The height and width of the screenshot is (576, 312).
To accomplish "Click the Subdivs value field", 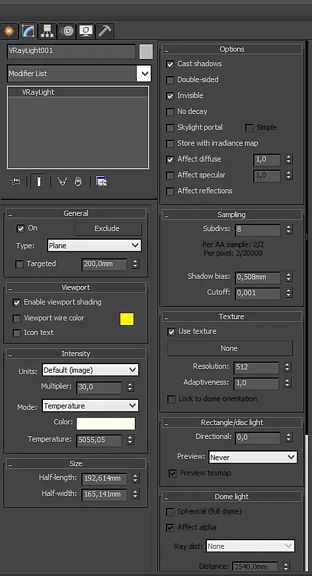I will point(258,230).
